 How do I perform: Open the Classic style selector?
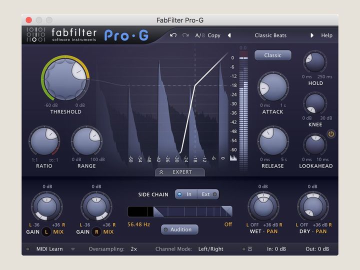[x=273, y=55]
